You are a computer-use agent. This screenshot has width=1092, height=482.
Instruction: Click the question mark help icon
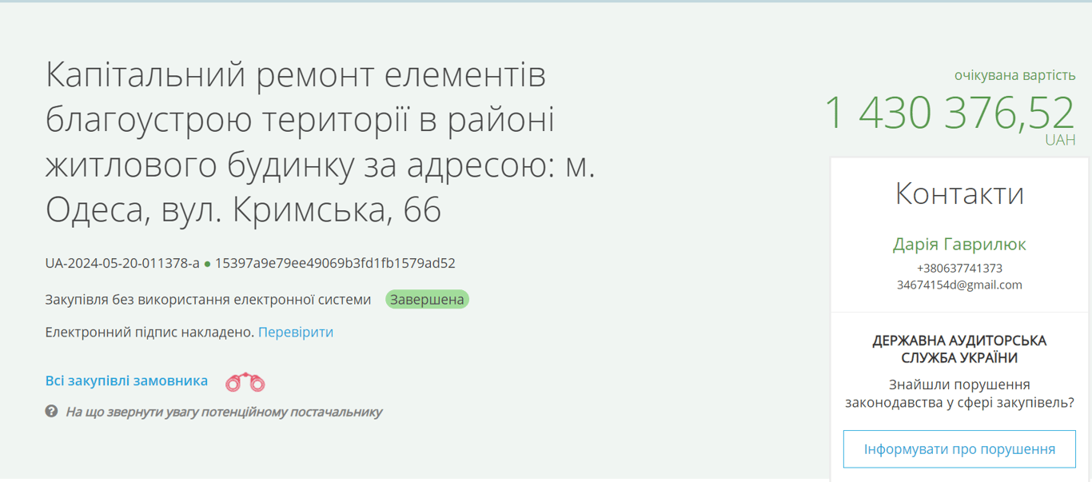click(x=51, y=412)
